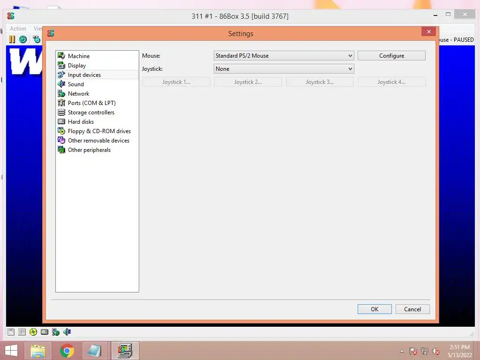Click the network status bar icon
The height and width of the screenshot is (360, 480).
tap(56, 332)
